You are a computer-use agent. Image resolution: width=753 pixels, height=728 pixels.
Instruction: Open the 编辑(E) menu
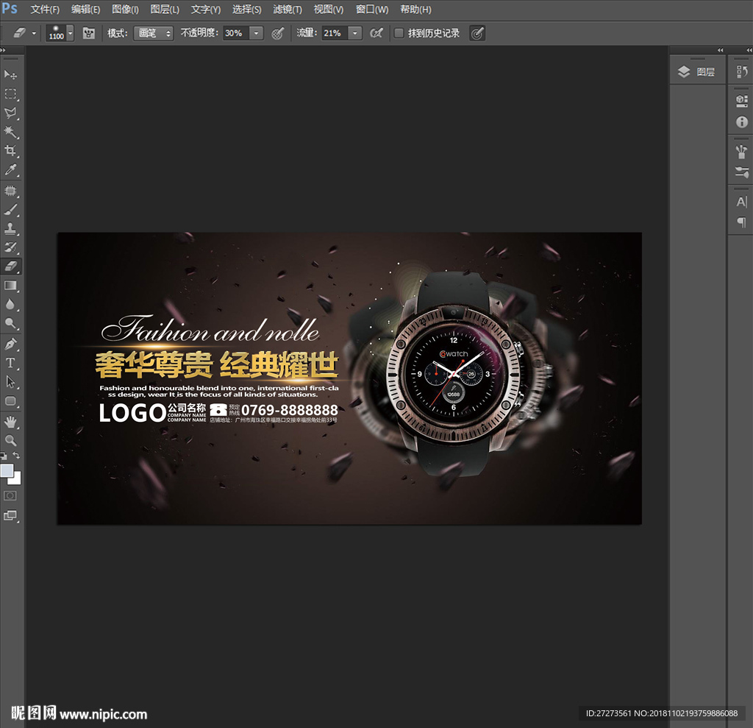[x=85, y=10]
